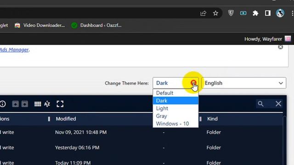294x165 pixels.
Task: Click the file list vertical scrollbar
Action: 285,140
